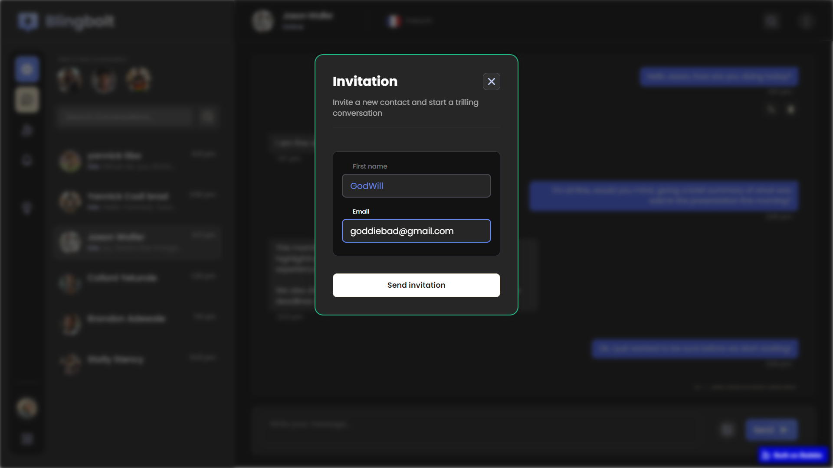Screen dimensions: 833x468
Task: Click the blue Send message button
Action: tap(771, 429)
